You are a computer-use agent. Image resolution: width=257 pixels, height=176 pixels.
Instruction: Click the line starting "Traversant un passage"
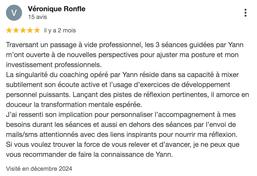coord(124,45)
